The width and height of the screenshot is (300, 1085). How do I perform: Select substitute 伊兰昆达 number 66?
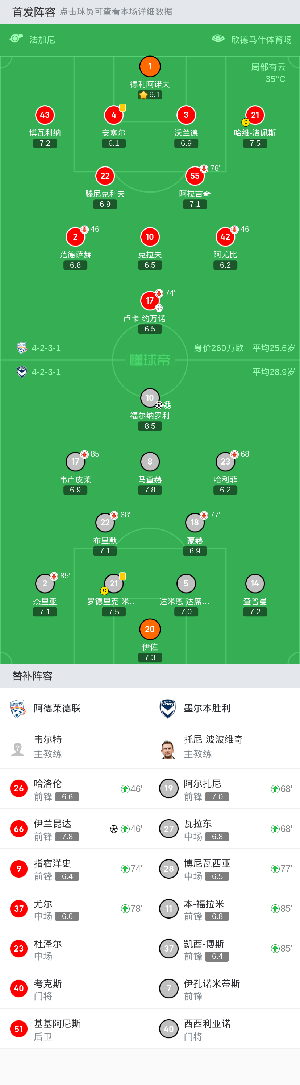18,829
